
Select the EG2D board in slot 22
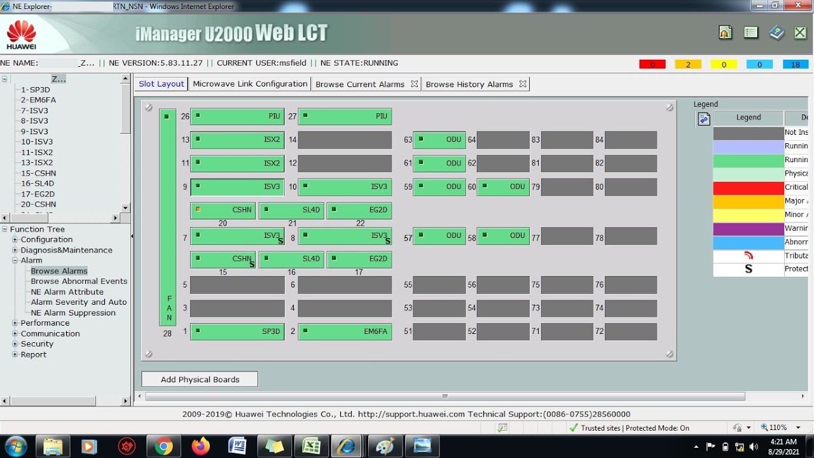tap(359, 211)
